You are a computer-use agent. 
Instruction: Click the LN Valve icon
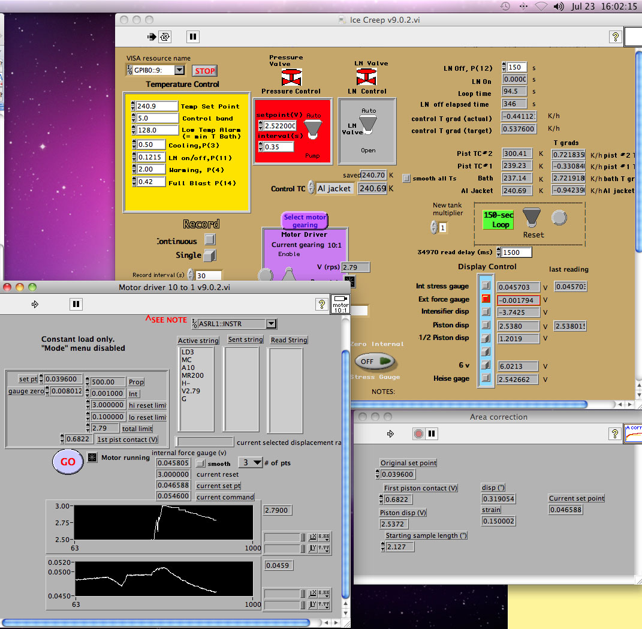pyautogui.click(x=366, y=77)
